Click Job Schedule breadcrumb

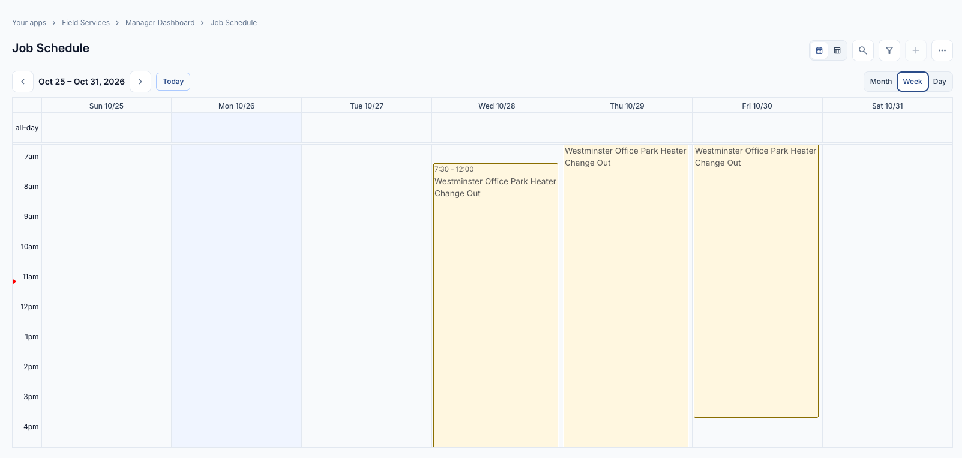(233, 23)
